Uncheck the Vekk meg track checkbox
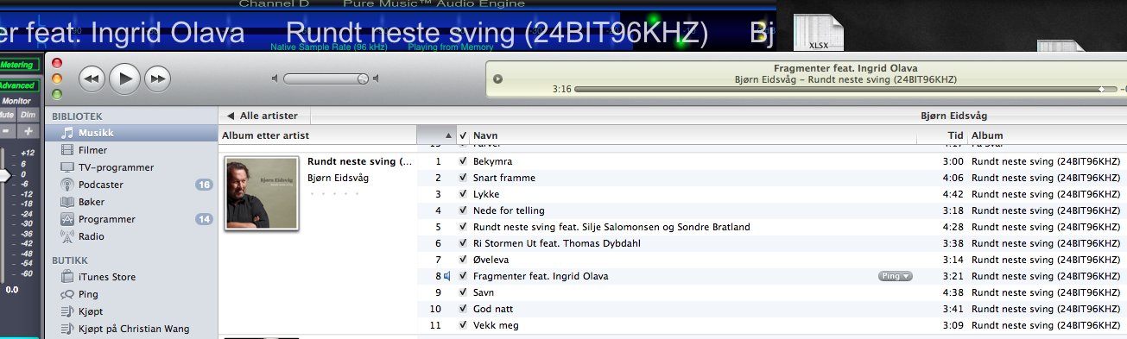The image size is (1127, 339). click(463, 325)
